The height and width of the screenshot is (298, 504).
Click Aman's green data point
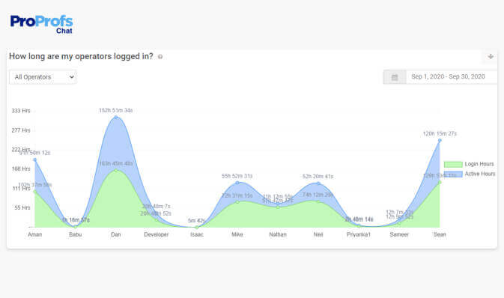coord(35,192)
